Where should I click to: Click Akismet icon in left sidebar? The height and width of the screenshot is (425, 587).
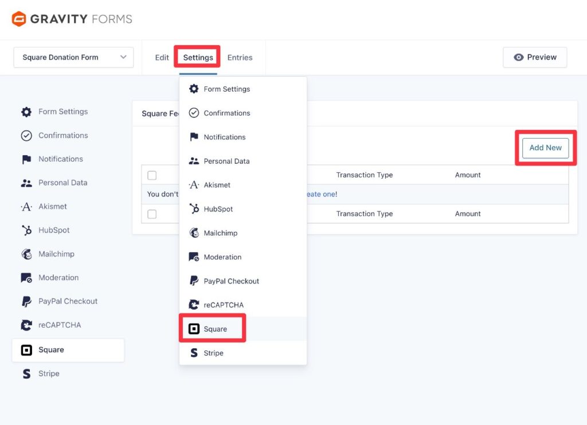coord(26,207)
